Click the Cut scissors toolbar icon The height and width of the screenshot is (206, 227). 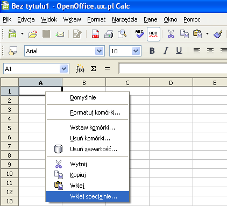(x=171, y=34)
